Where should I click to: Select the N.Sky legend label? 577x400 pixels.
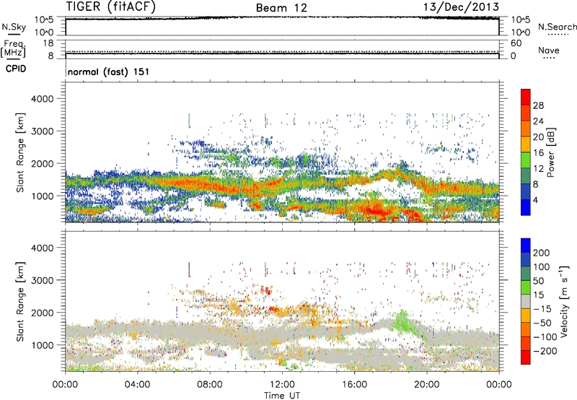(x=14, y=27)
